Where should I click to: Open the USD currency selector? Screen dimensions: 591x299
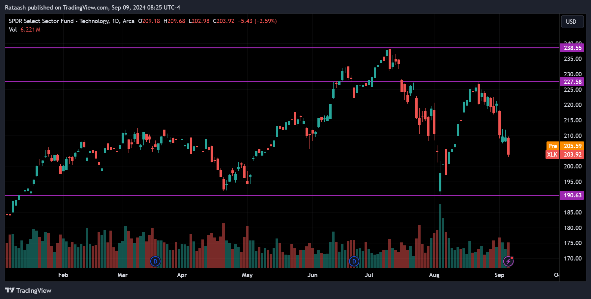(573, 22)
